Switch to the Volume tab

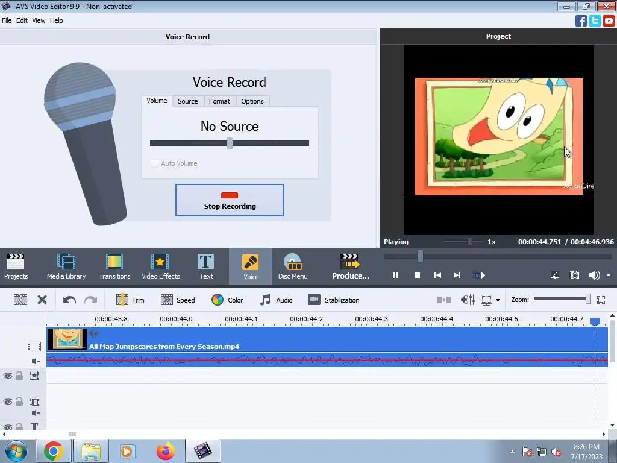pos(157,101)
